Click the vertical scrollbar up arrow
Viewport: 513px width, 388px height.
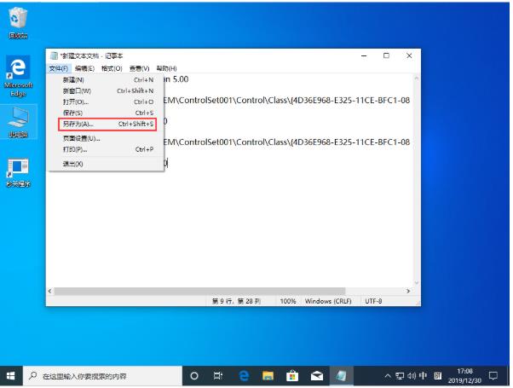click(417, 78)
